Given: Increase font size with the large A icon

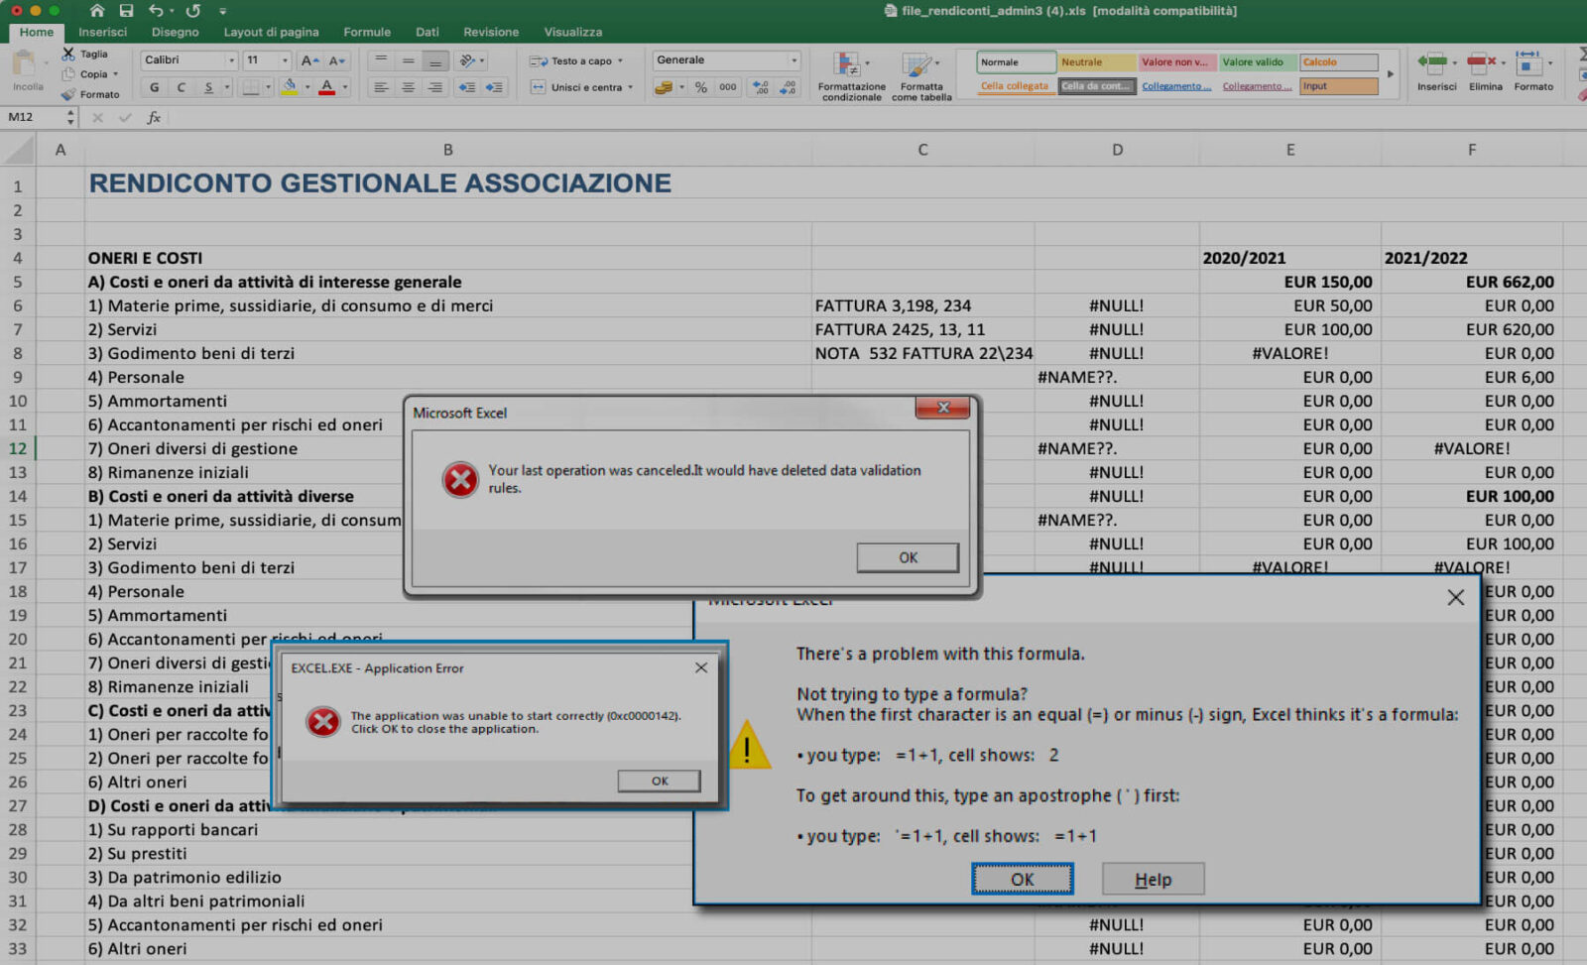Looking at the screenshot, I should [310, 60].
